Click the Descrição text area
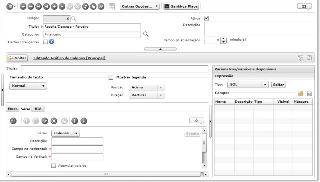320x182 pixels. pyautogui.click(x=259, y=29)
